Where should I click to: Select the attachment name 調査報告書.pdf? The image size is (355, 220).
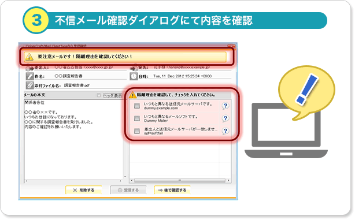(77, 85)
